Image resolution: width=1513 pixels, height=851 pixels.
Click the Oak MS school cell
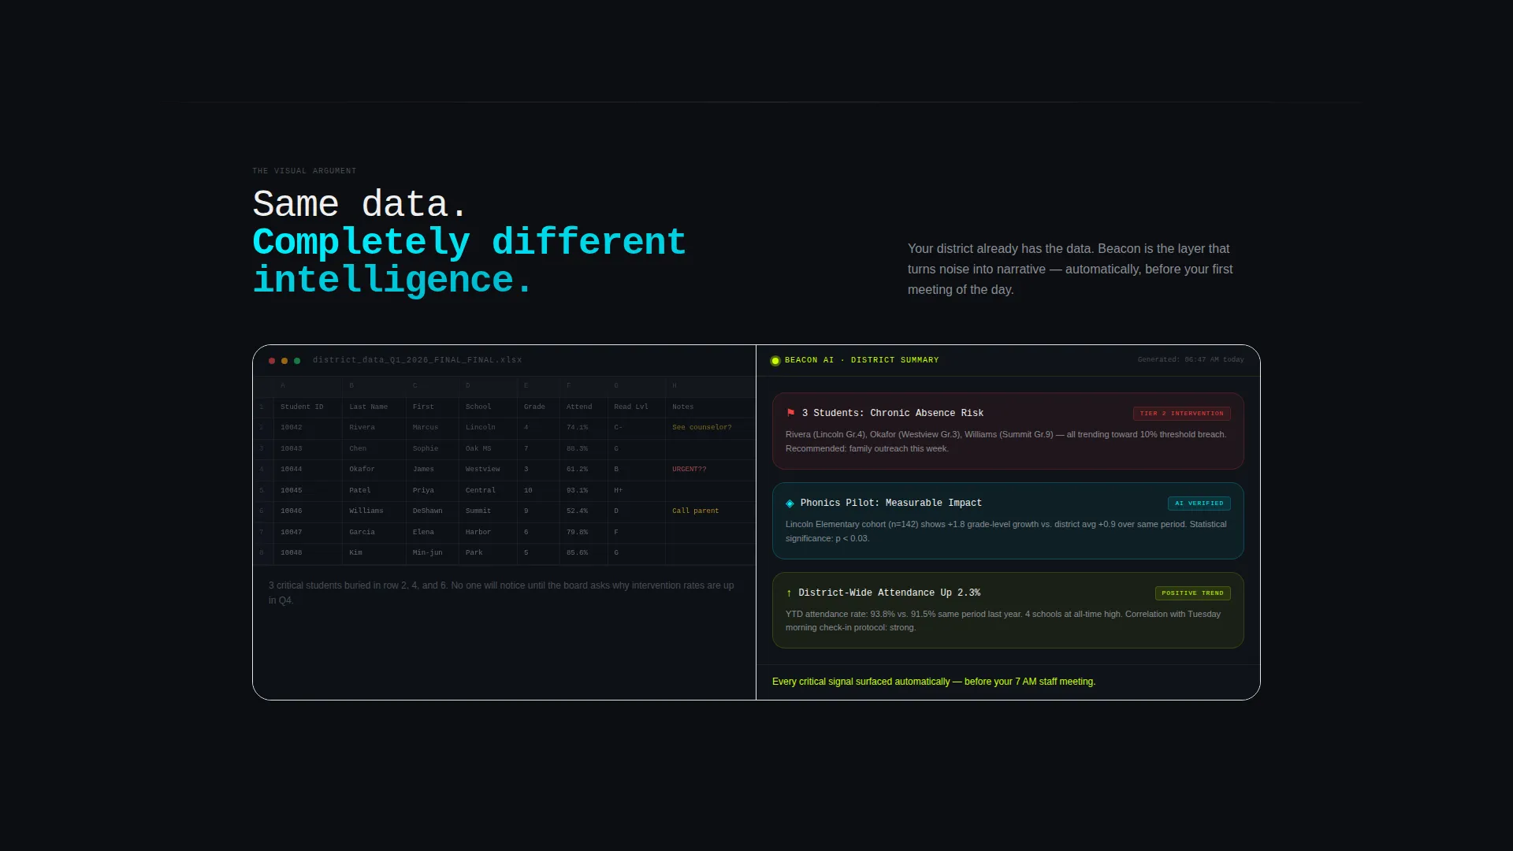click(488, 449)
